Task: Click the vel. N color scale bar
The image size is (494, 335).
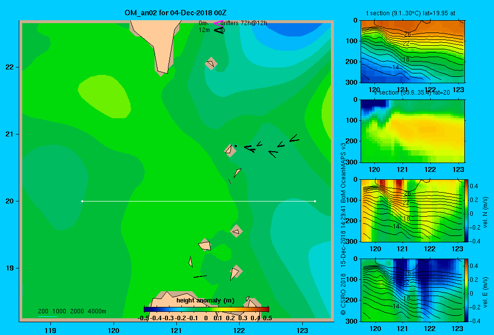Action: coord(467,210)
